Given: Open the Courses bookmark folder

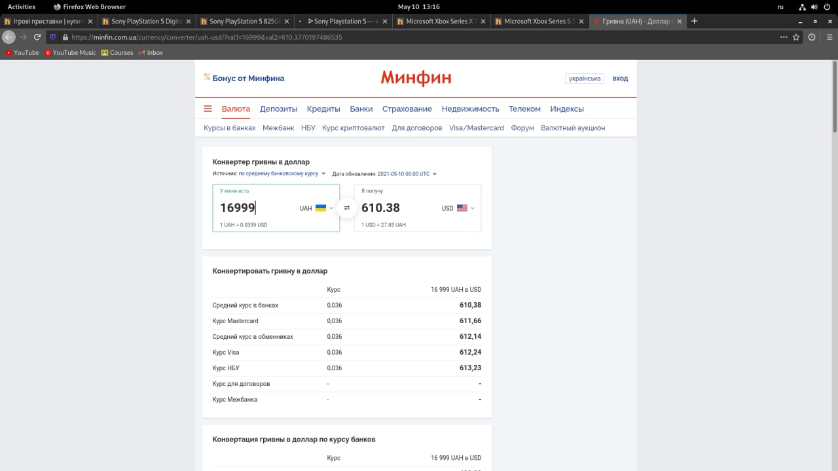Looking at the screenshot, I should coord(117,52).
